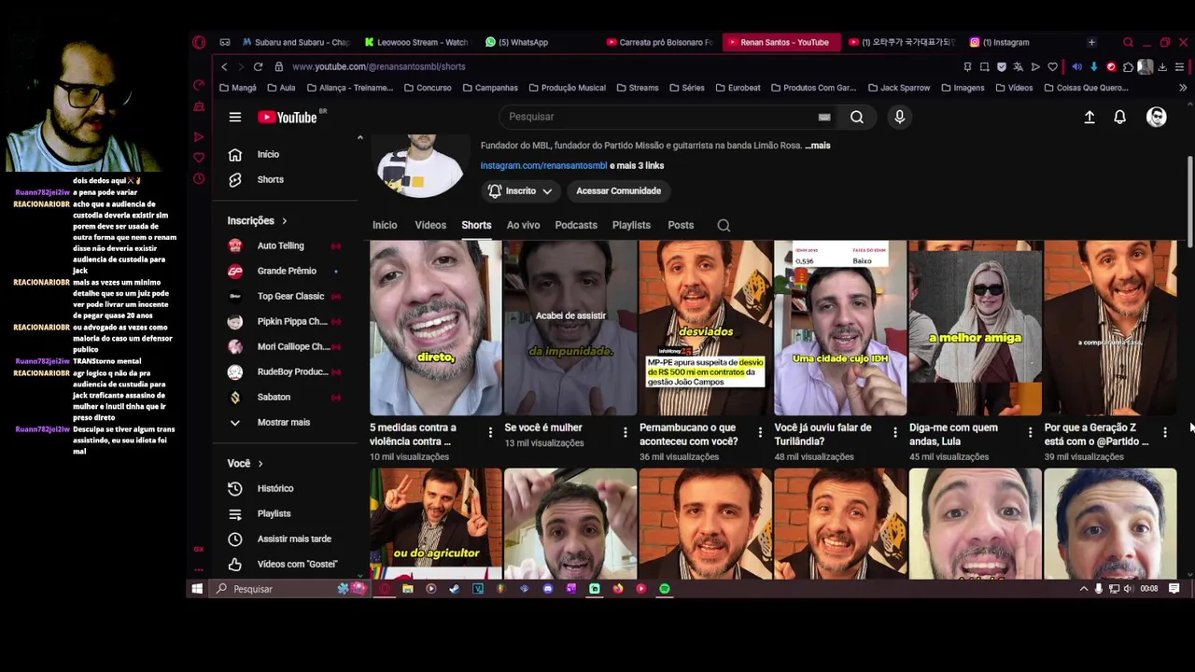Expand the Você section chevron

[260, 464]
